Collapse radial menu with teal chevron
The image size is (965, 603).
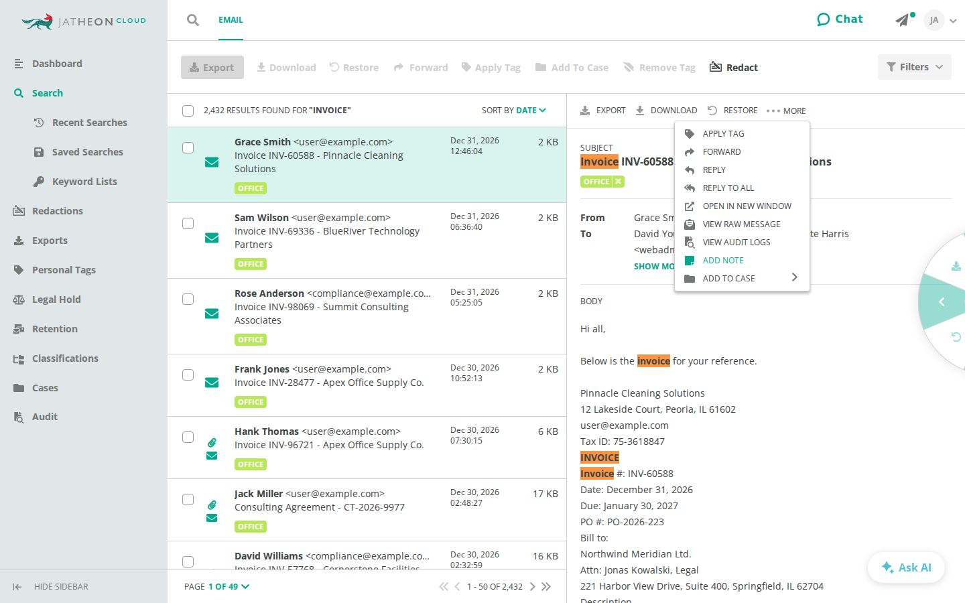click(x=942, y=302)
